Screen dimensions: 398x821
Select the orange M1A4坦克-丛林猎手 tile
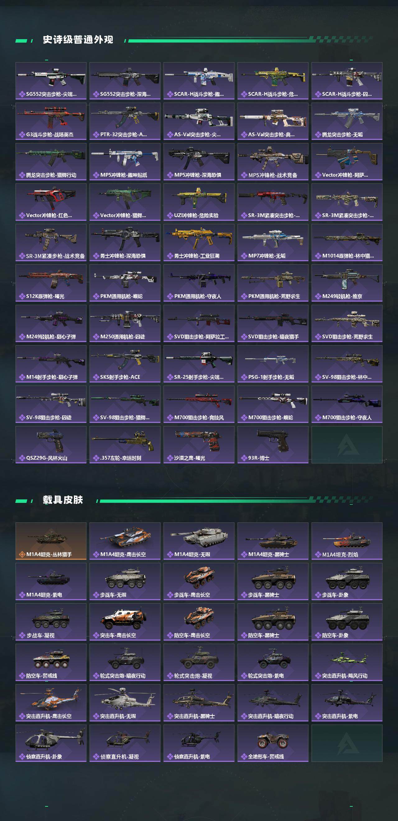pos(51,541)
